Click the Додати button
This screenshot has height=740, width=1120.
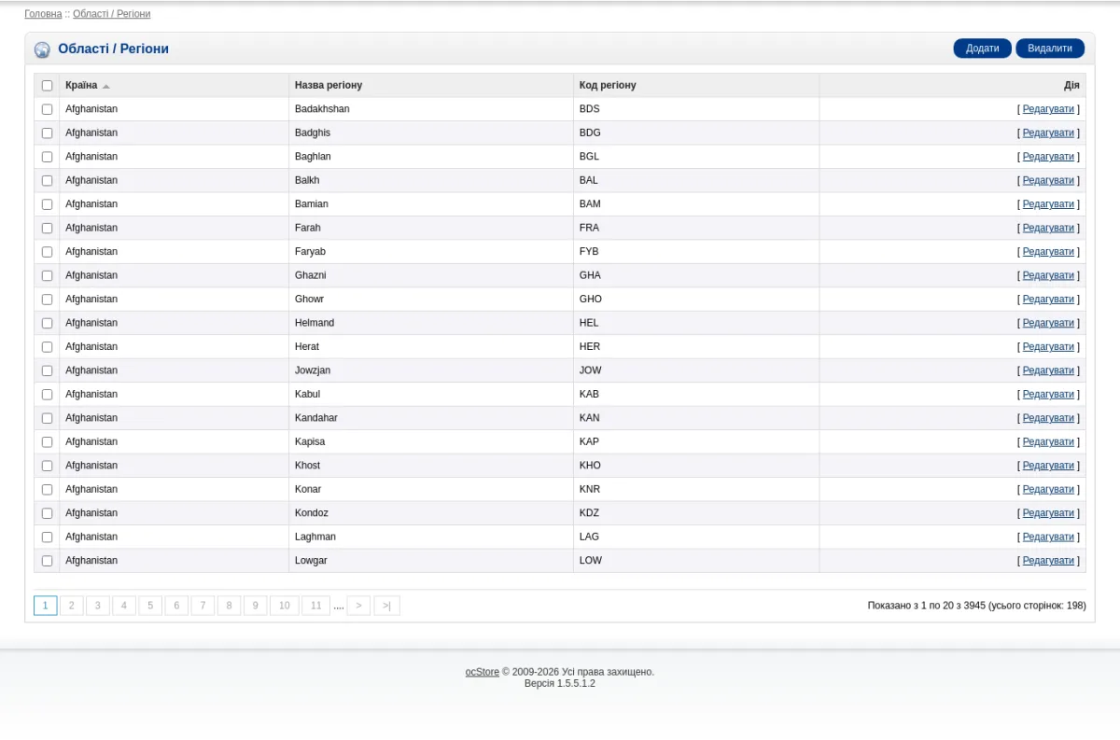coord(982,49)
